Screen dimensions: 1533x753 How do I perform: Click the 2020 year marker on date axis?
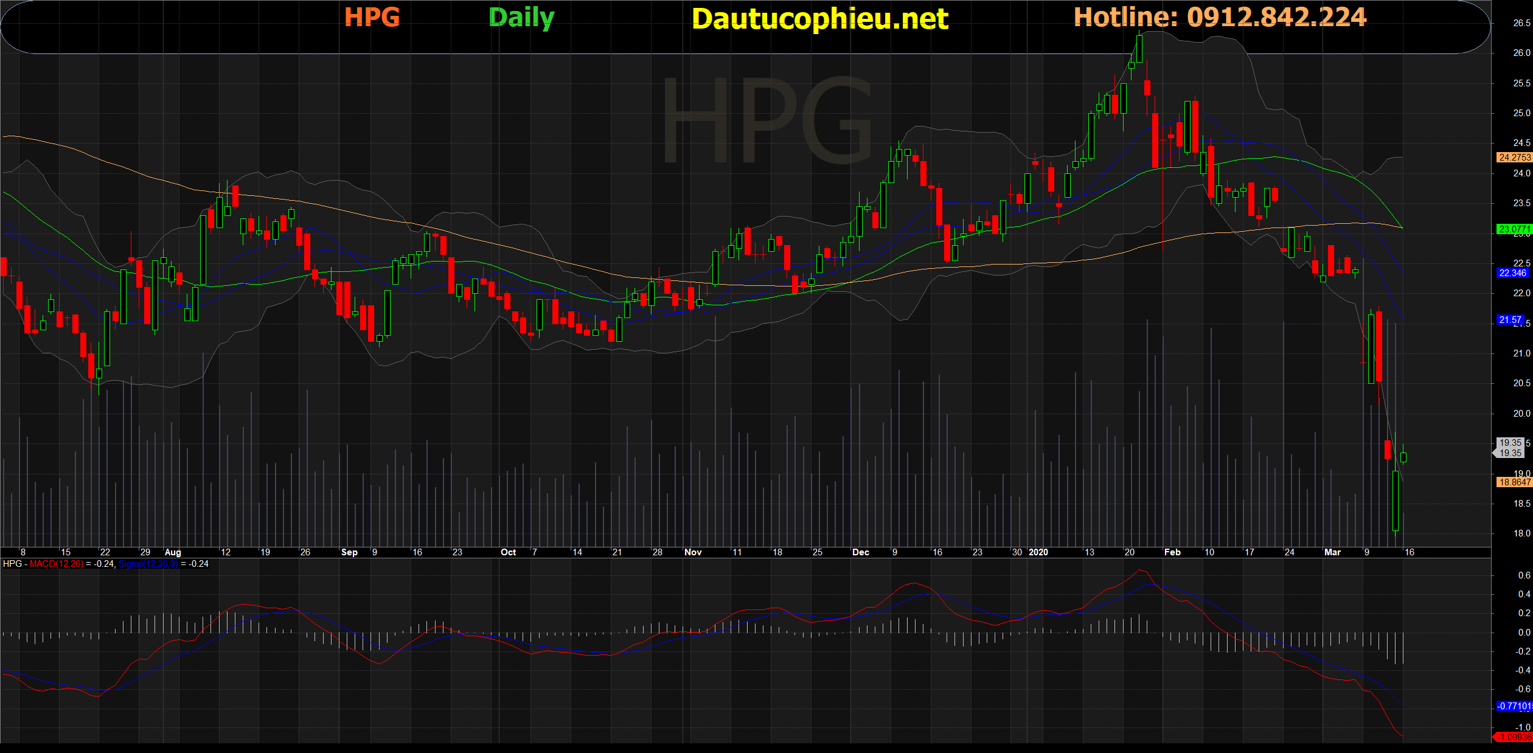tap(1038, 552)
